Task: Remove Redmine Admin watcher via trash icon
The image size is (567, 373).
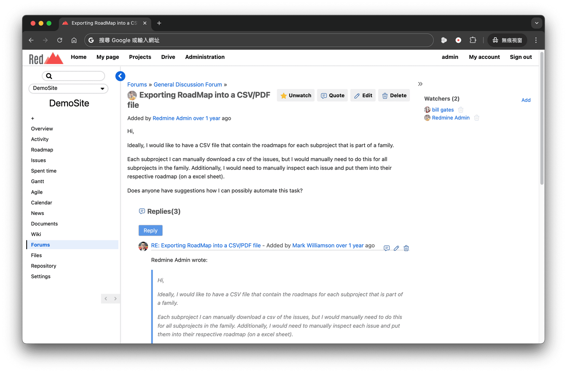Action: 476,118
